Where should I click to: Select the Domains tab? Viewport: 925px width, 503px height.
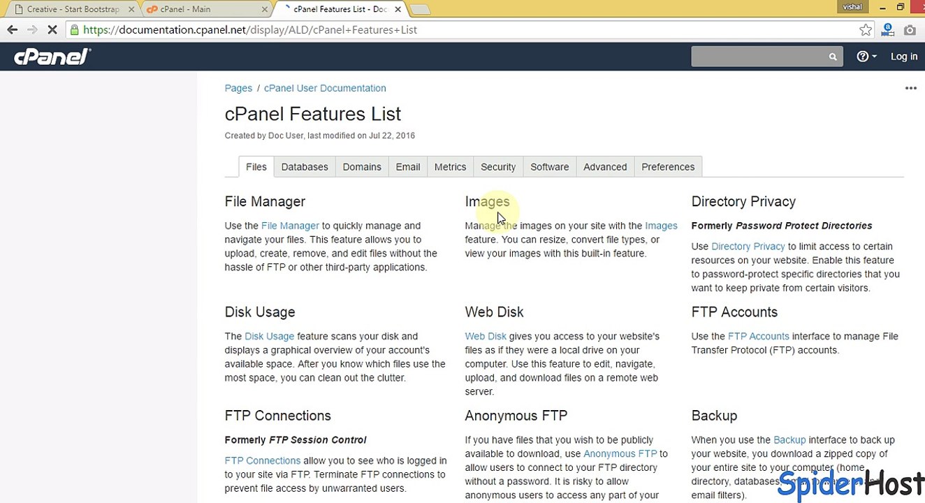[362, 167]
